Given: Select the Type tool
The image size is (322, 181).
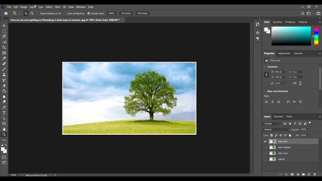Looking at the screenshot, I should pyautogui.click(x=4, y=113).
